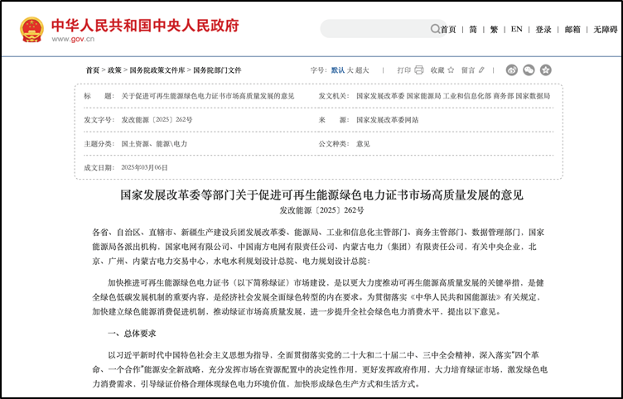Open the 登录 login link
Screen dimensions: 623x399
(x=543, y=29)
